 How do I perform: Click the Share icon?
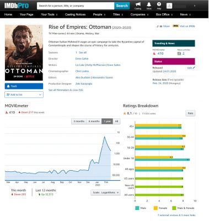point(161,27)
